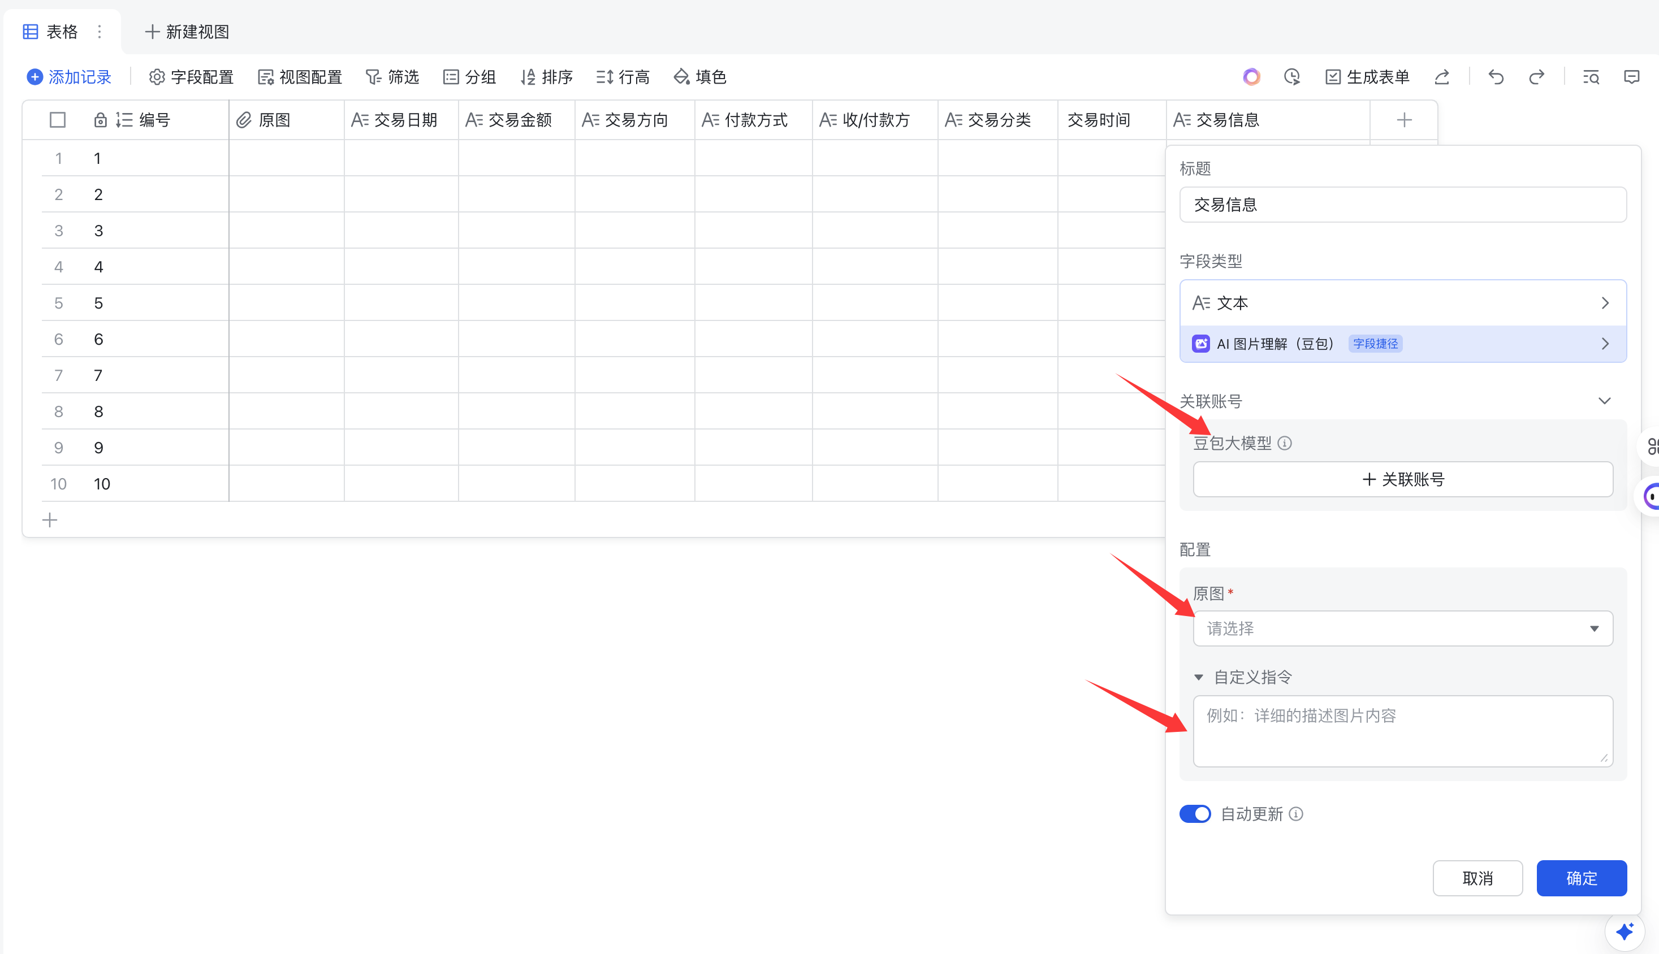Open the 筛选 filter menu

(x=392, y=77)
